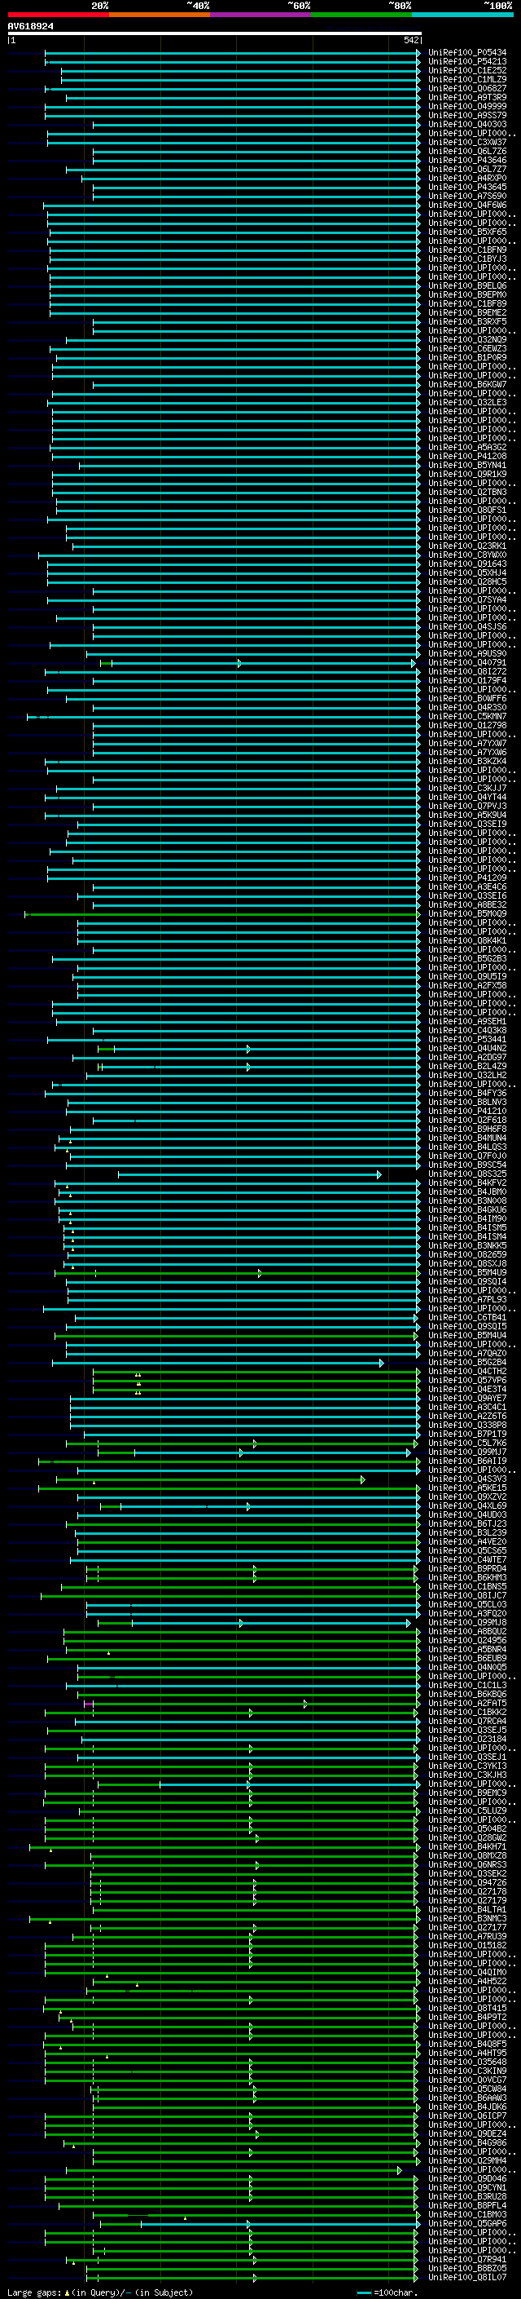Select hit UniRef100_B5XF65
Viewport: 521px width, 2299px height.
point(467,232)
